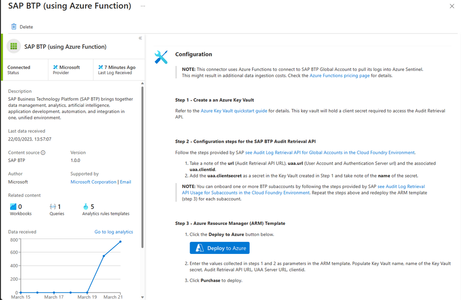Click the Microsoft provider icon
This screenshot has height=300, width=461.
pyautogui.click(x=55, y=67)
